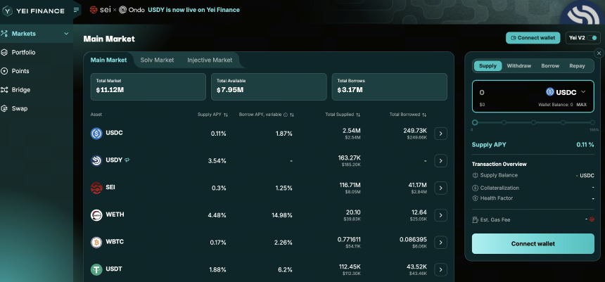Switch to the Main Market tab
This screenshot has height=282, width=605.
pos(108,60)
